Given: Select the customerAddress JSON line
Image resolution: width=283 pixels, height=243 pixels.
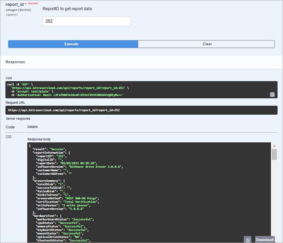Looking at the screenshot, I should pyautogui.click(x=54, y=174).
